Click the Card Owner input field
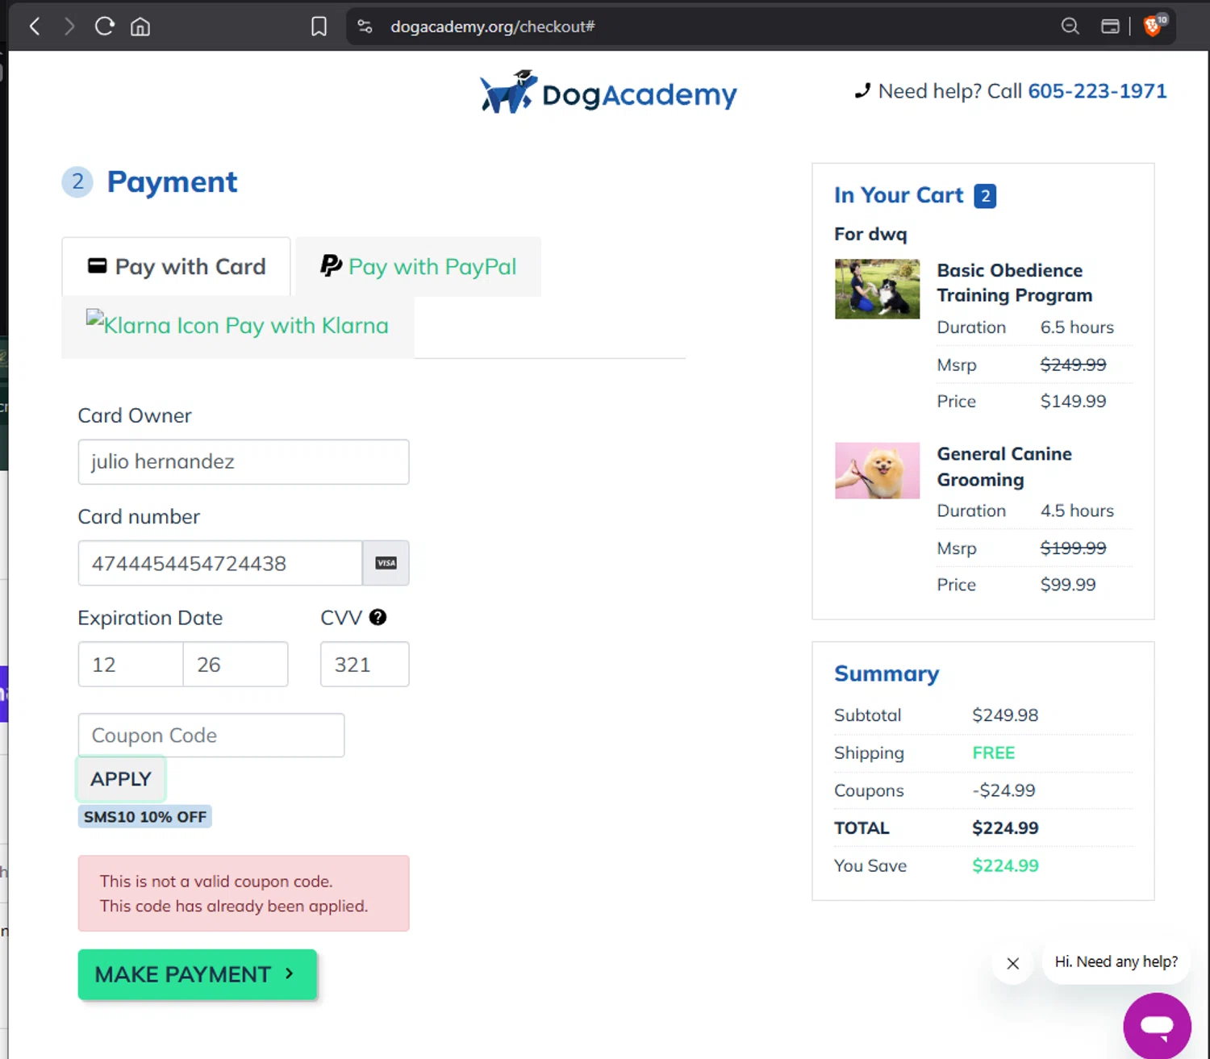 pyautogui.click(x=244, y=462)
